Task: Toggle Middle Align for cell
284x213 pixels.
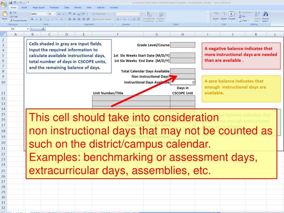Action: pos(74,14)
